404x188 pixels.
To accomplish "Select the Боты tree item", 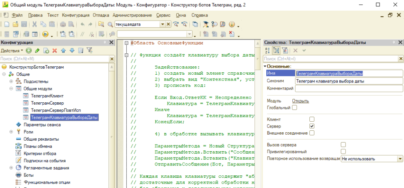I will [28, 175].
